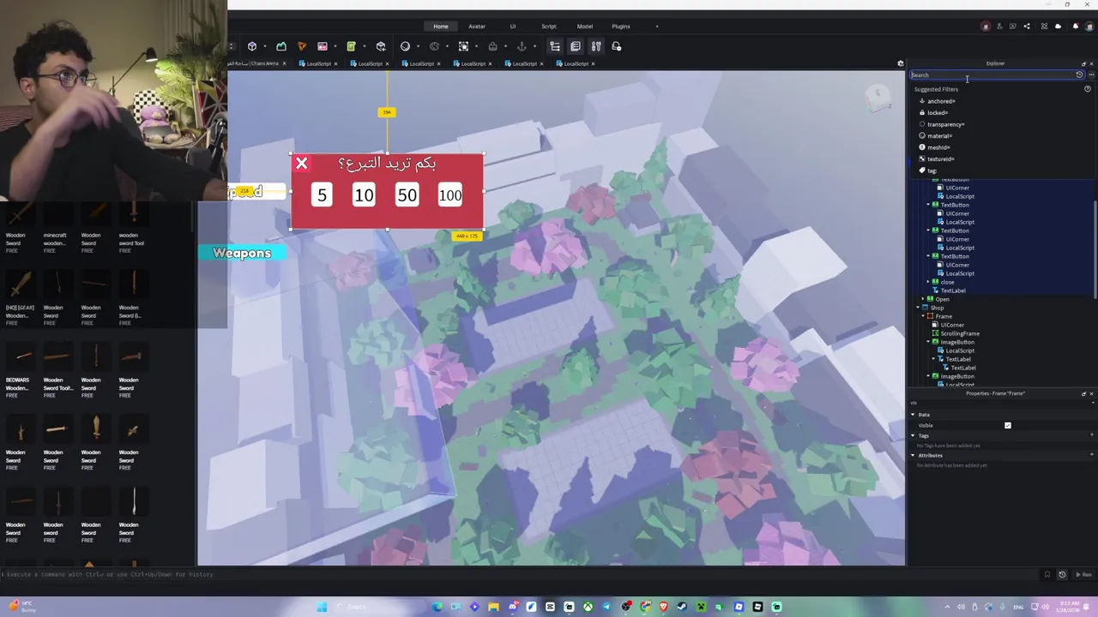This screenshot has height=617, width=1098.
Task: Click the green Script insert icon
Action: click(351, 46)
